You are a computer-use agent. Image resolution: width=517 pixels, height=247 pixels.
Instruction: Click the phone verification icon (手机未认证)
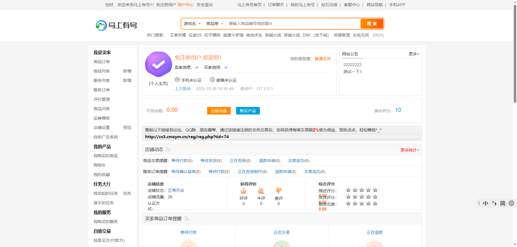coord(178,80)
